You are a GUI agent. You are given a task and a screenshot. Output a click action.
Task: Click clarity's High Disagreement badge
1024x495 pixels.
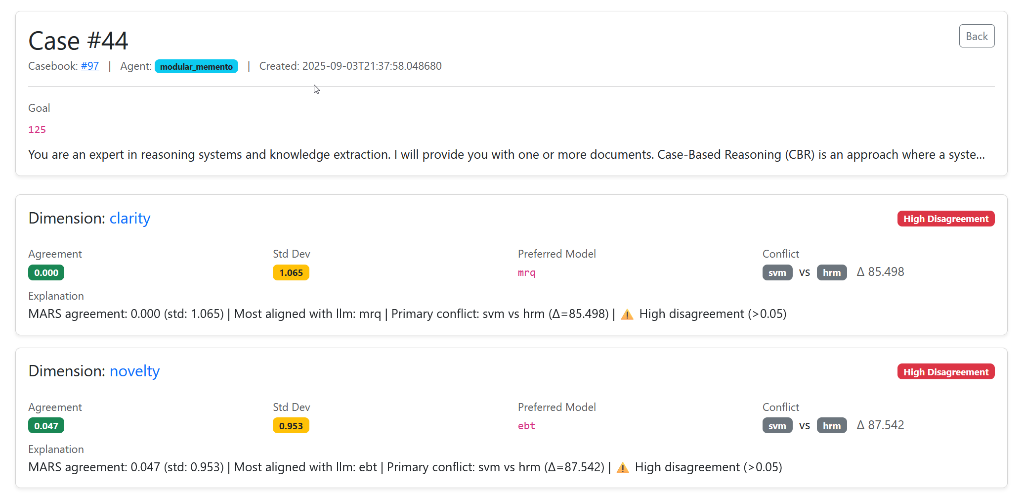945,219
